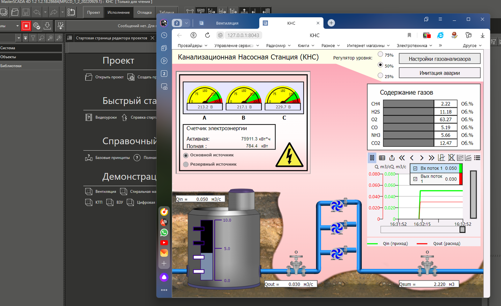Toggle the Вых поток 1 checkbox
The height and width of the screenshot is (306, 501).
415,179
